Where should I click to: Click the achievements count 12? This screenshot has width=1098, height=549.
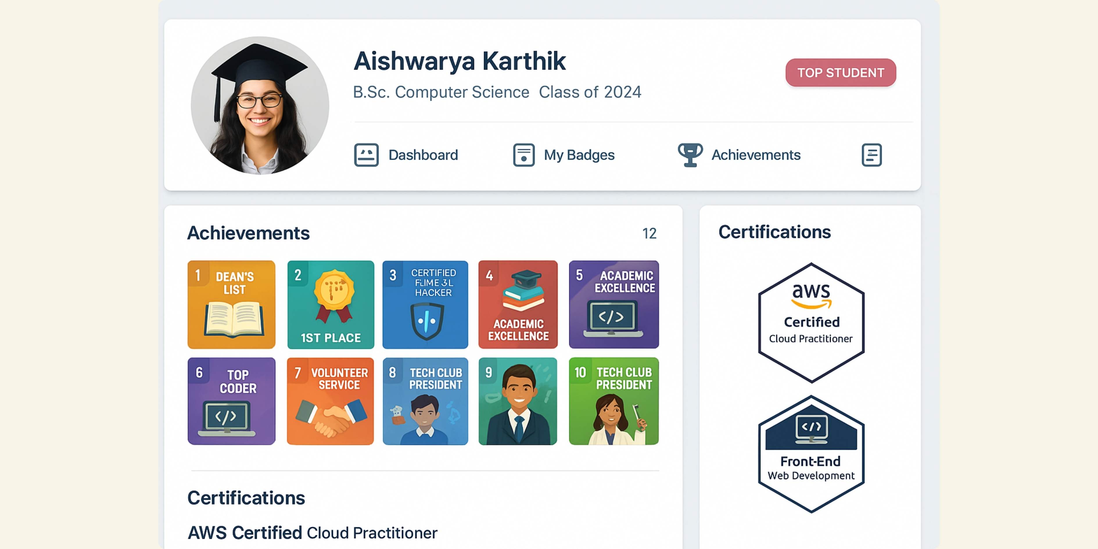(649, 234)
